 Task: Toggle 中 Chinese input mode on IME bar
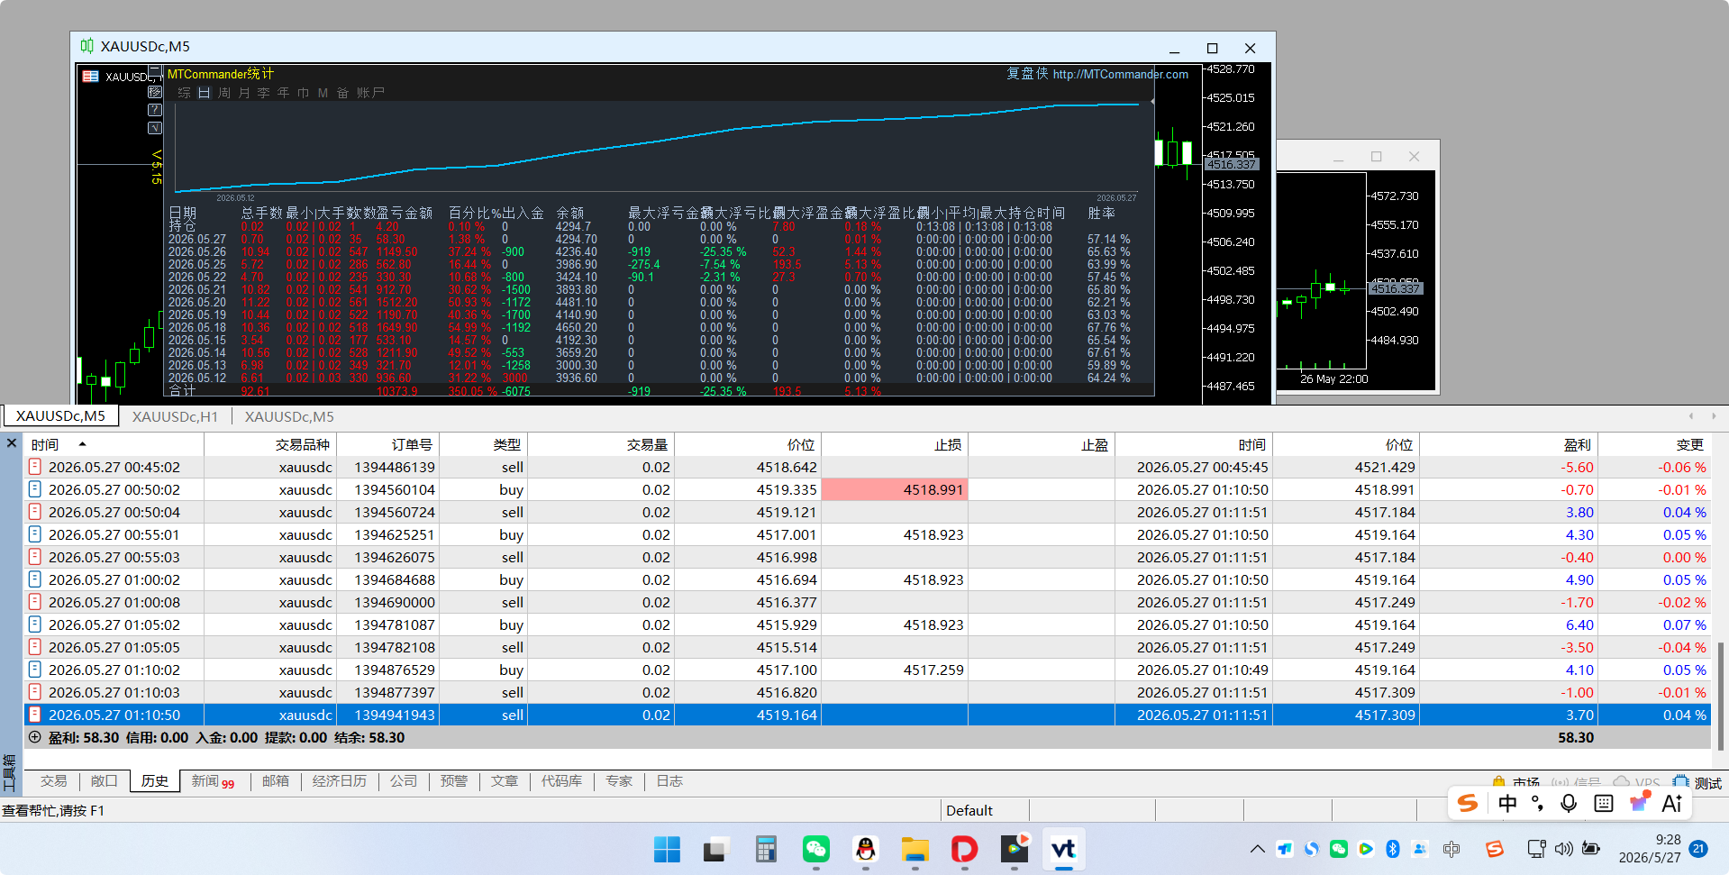tap(1507, 803)
